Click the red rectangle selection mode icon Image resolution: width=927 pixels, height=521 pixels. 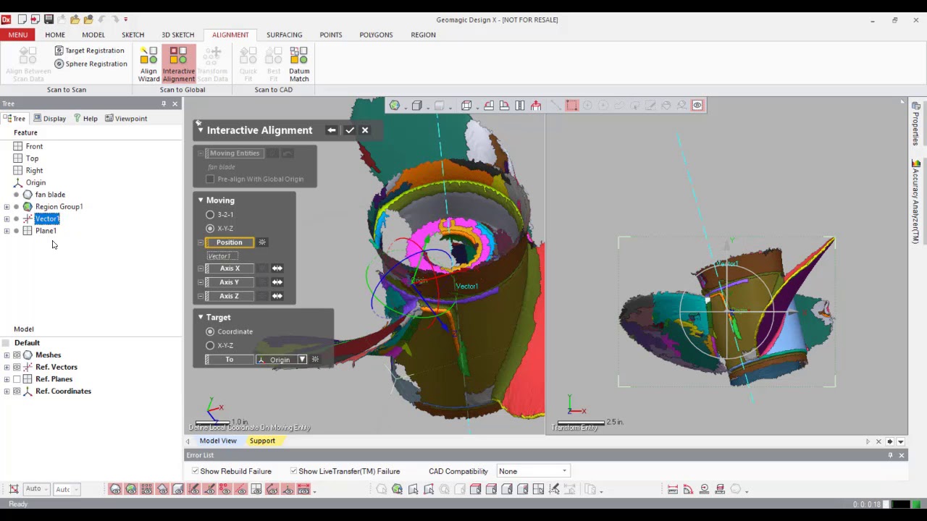tap(571, 106)
